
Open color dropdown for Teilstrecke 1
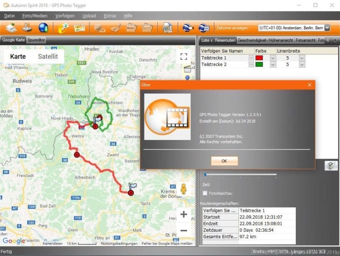coord(273,58)
